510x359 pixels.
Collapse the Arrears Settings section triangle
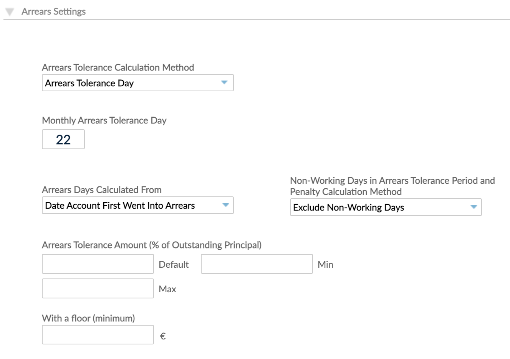pyautogui.click(x=10, y=12)
